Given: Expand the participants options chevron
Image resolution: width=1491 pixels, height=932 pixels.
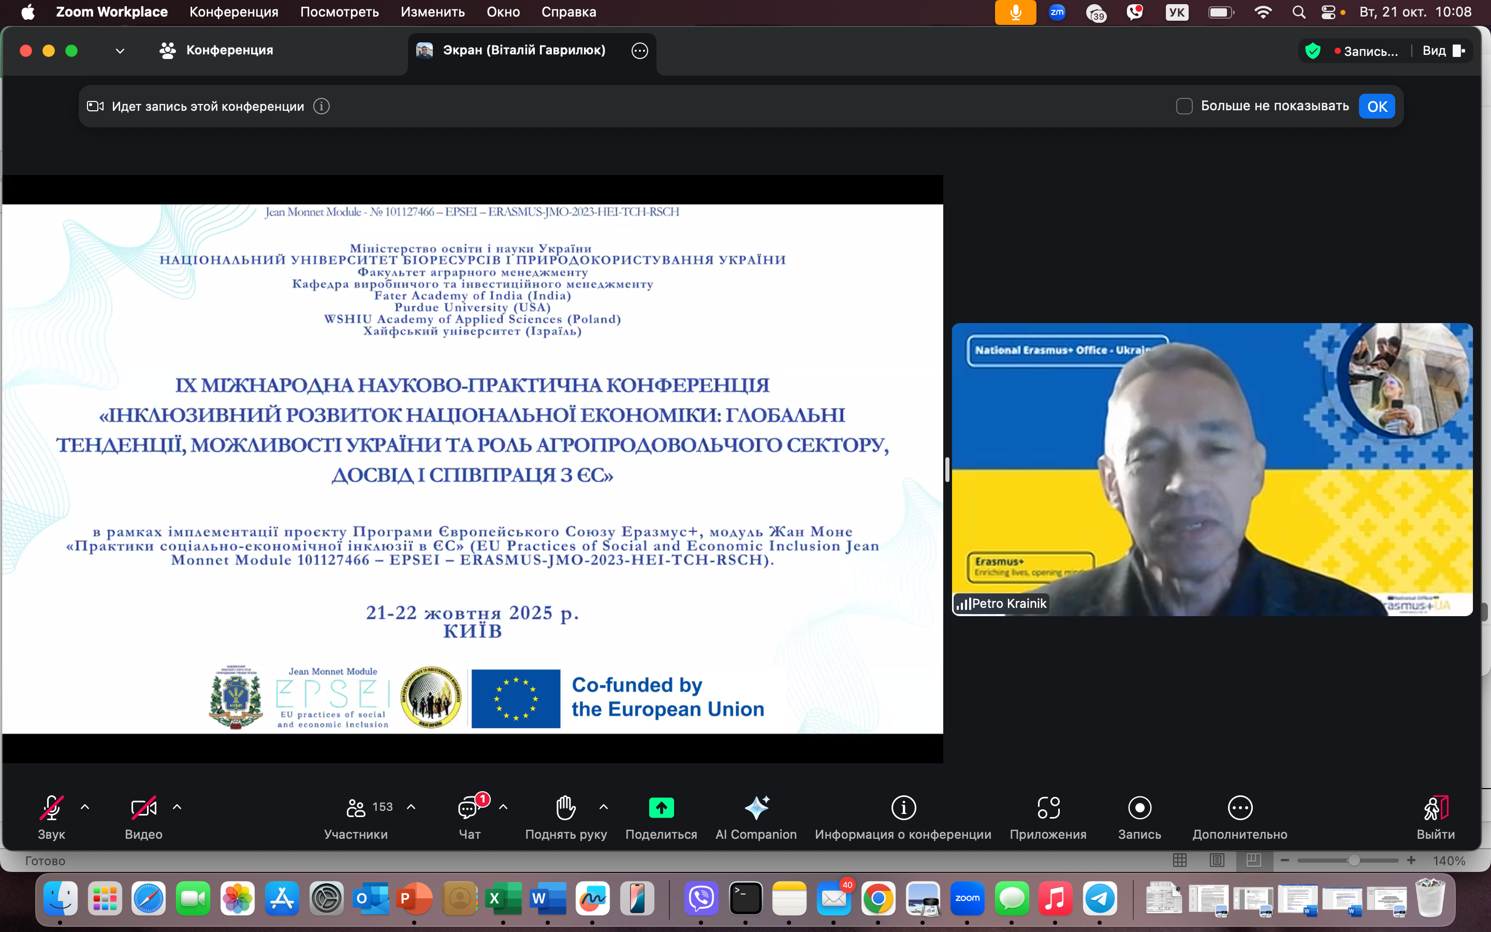Looking at the screenshot, I should click(x=411, y=807).
